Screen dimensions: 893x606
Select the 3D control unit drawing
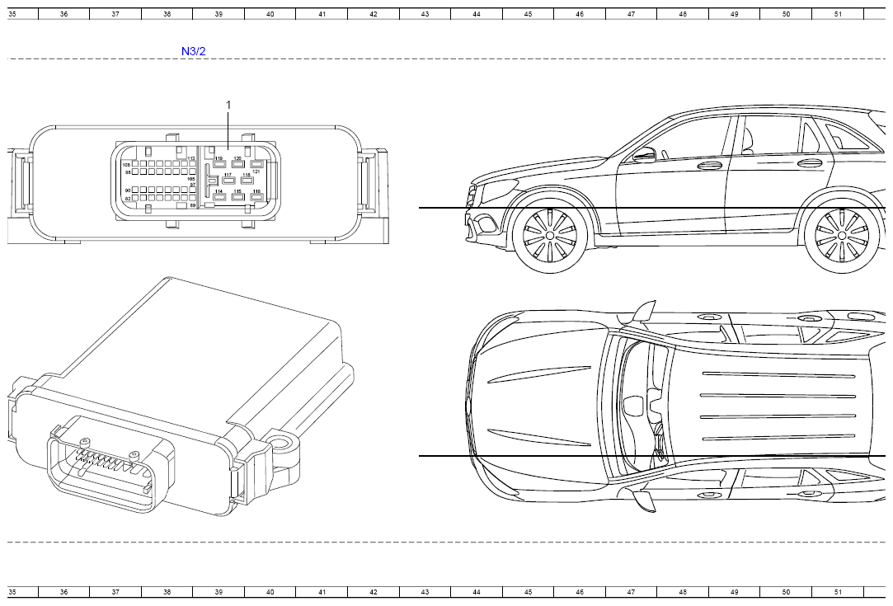click(x=181, y=397)
